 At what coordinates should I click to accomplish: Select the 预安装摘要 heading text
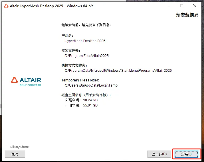coord(187,15)
